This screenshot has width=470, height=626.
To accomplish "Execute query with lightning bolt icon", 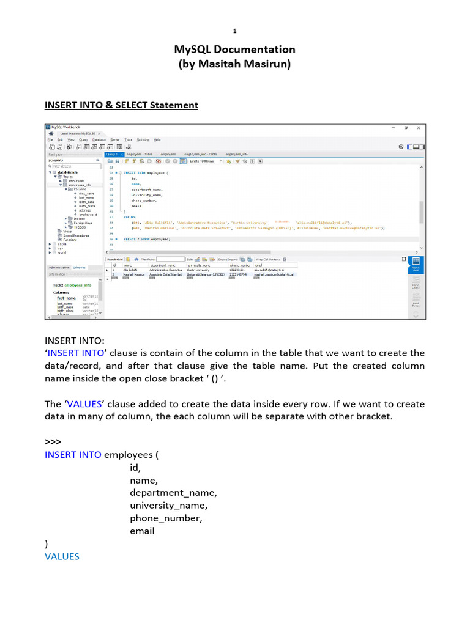I will tap(127, 161).
